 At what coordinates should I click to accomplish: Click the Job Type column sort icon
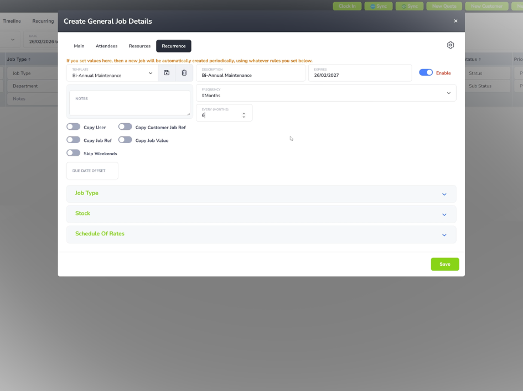point(29,59)
